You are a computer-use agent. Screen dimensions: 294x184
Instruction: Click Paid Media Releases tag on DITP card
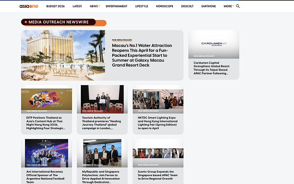point(37,111)
